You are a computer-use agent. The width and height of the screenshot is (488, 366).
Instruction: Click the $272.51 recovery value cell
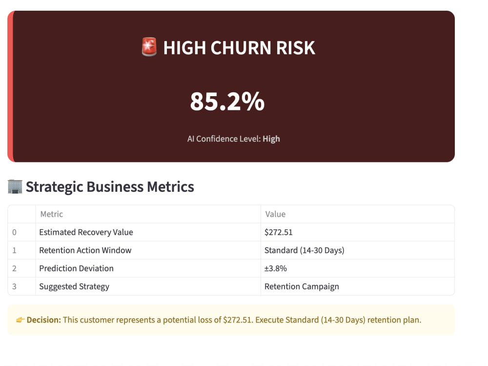279,232
